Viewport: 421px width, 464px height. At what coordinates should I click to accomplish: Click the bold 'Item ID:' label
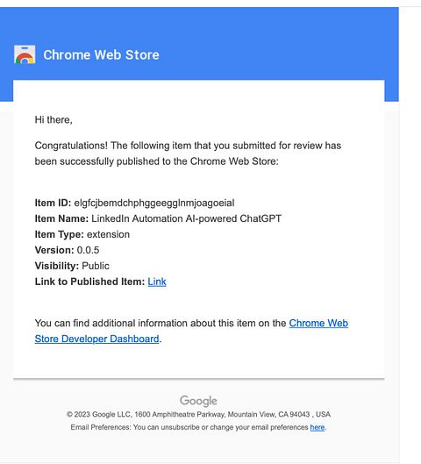click(x=53, y=203)
